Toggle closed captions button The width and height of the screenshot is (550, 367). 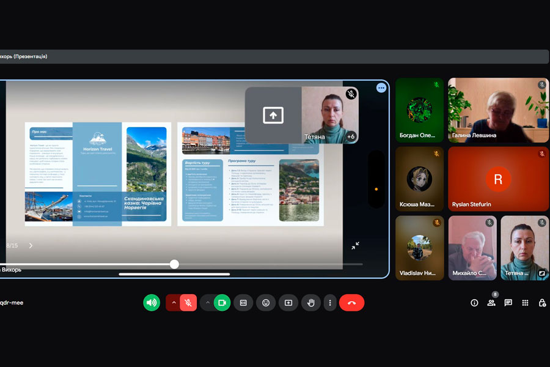243,303
